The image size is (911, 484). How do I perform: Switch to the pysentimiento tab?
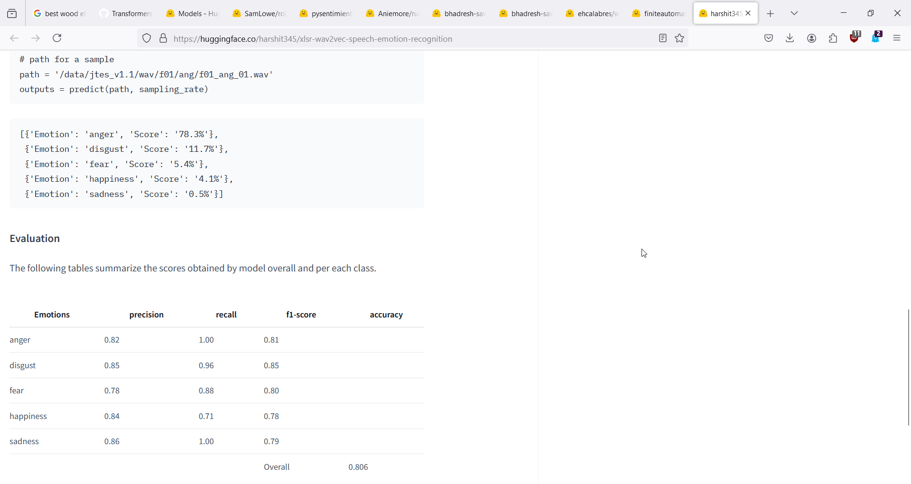326,14
